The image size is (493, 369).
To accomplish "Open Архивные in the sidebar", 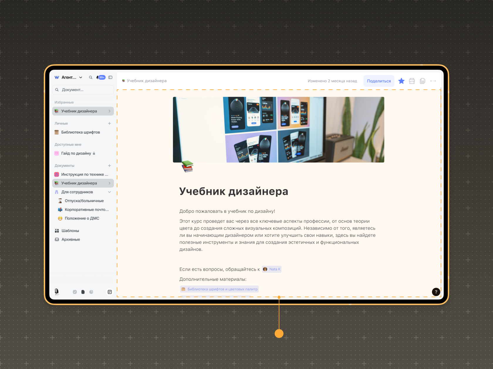I will pos(70,239).
